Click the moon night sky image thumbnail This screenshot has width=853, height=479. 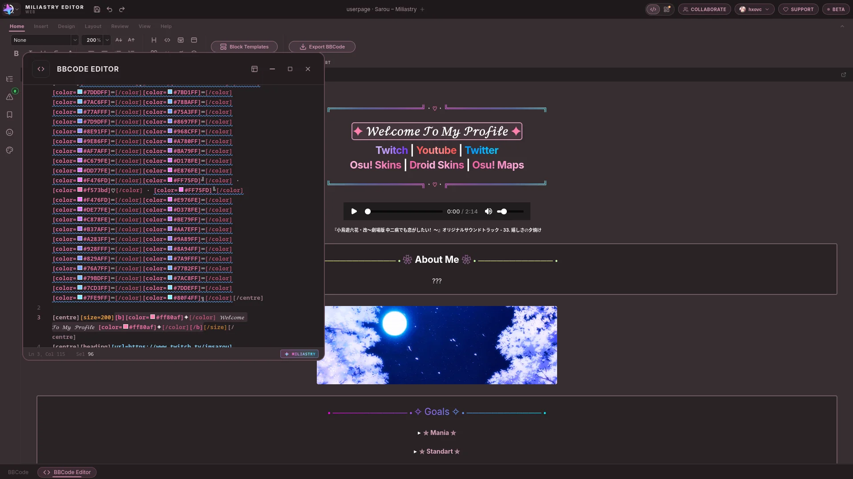click(x=437, y=345)
